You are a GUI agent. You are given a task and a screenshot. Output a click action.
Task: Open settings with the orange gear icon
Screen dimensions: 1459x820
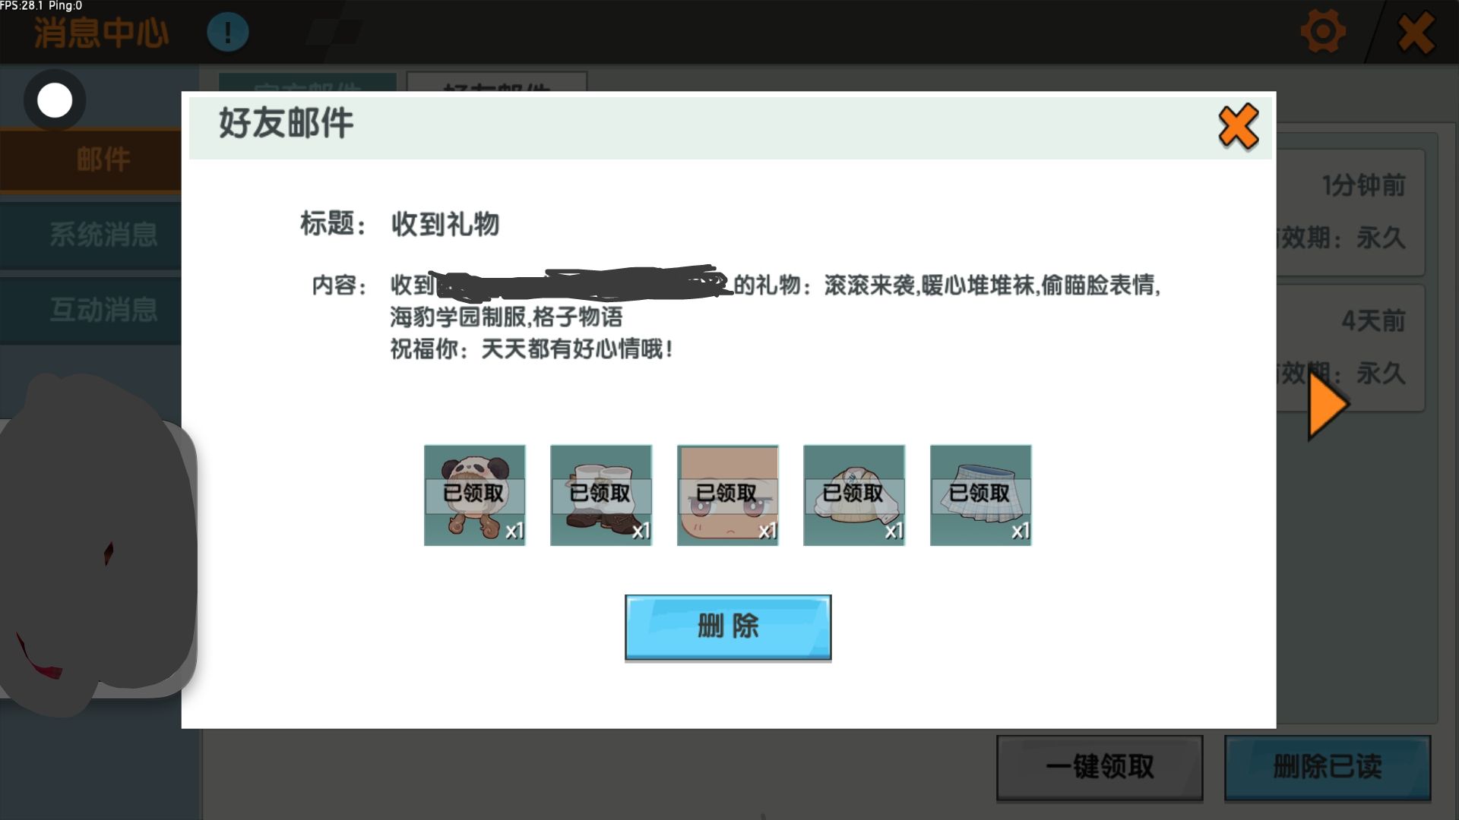click(1322, 32)
